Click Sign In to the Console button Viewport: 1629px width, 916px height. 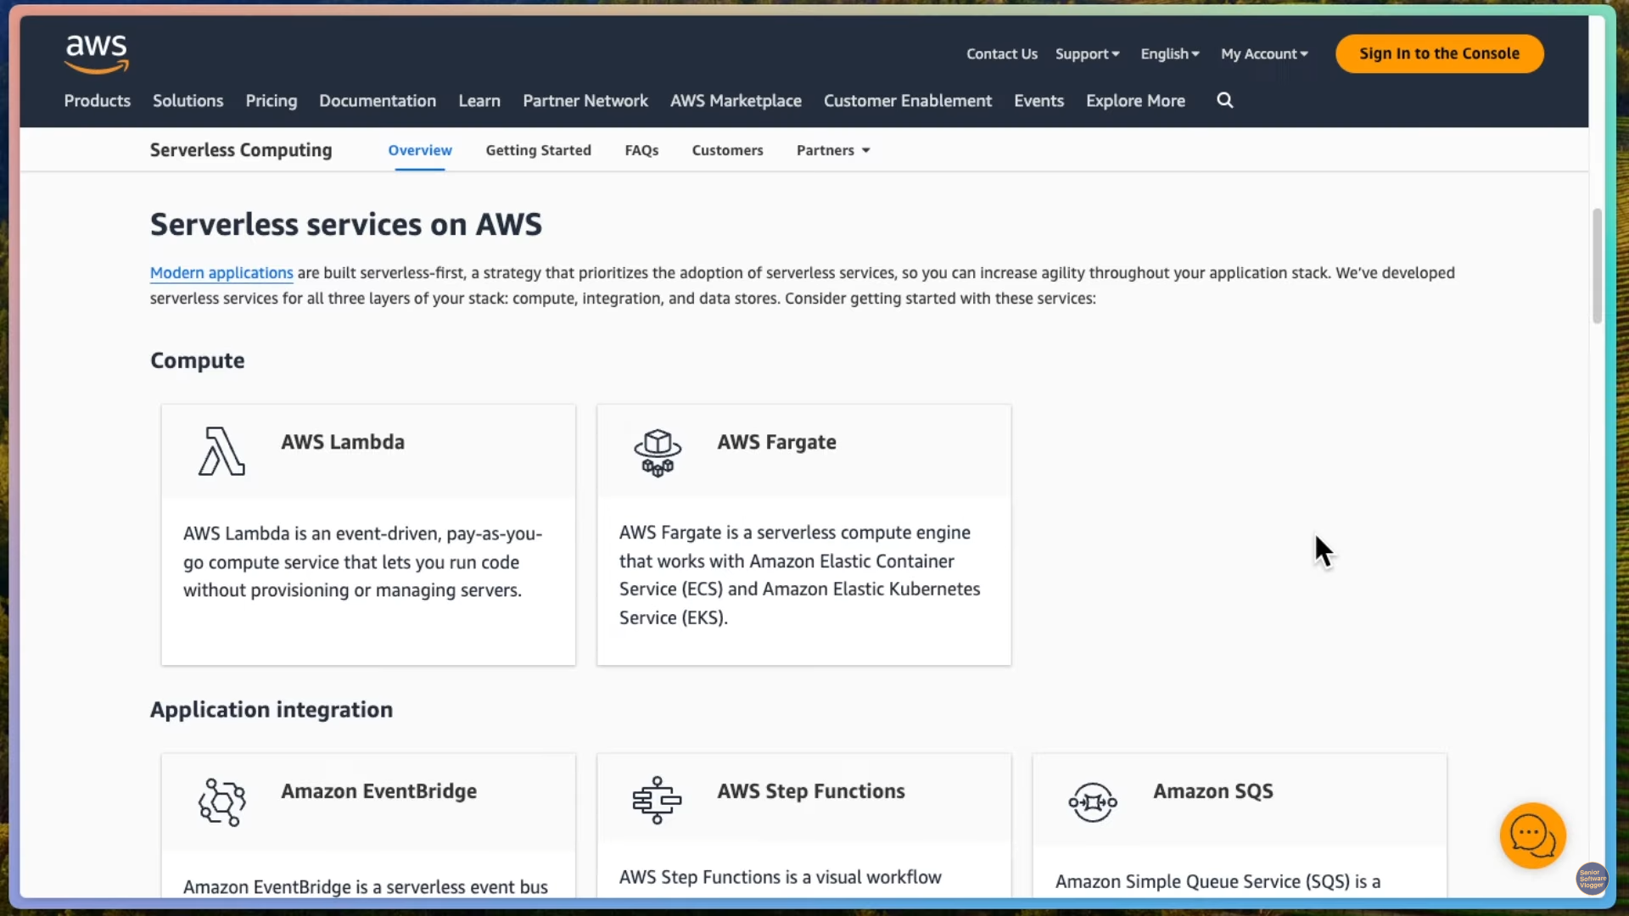tap(1439, 53)
